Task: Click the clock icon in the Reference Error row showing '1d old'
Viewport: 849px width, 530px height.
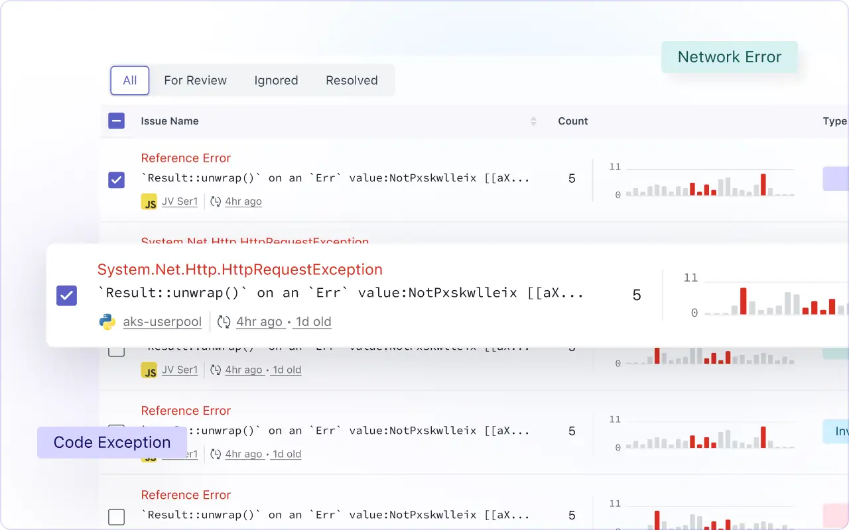Action: click(x=216, y=454)
